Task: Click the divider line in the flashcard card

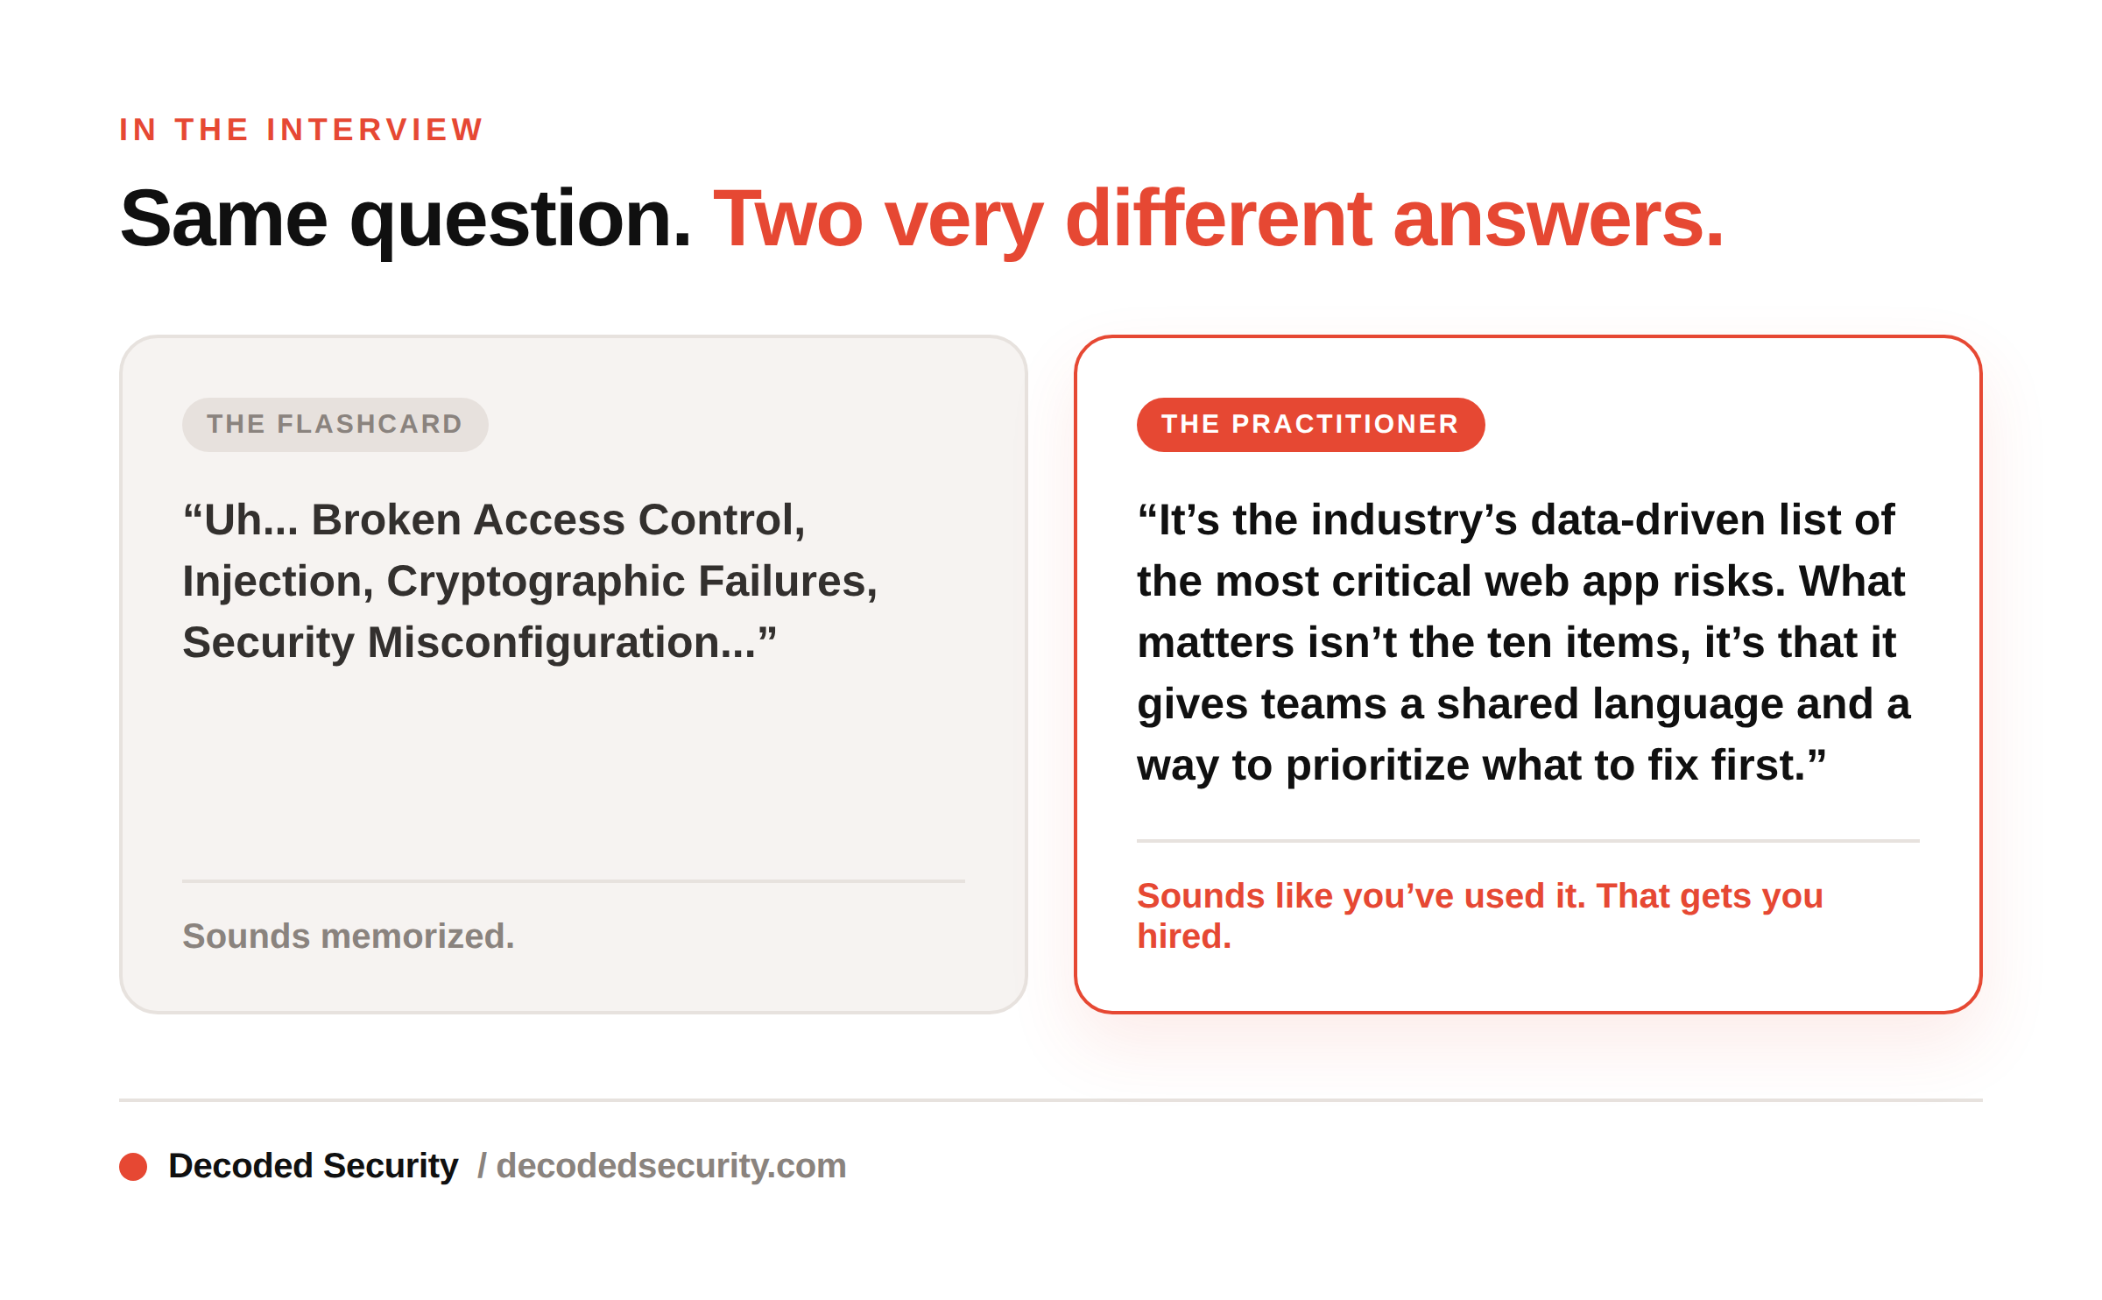Action: point(574,880)
